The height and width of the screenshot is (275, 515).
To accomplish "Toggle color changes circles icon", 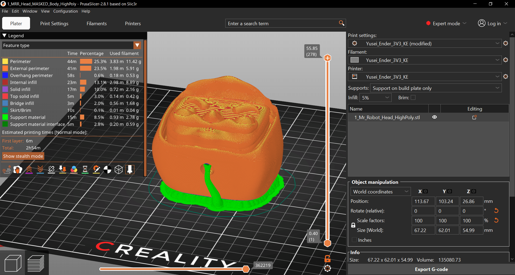I will [74, 170].
